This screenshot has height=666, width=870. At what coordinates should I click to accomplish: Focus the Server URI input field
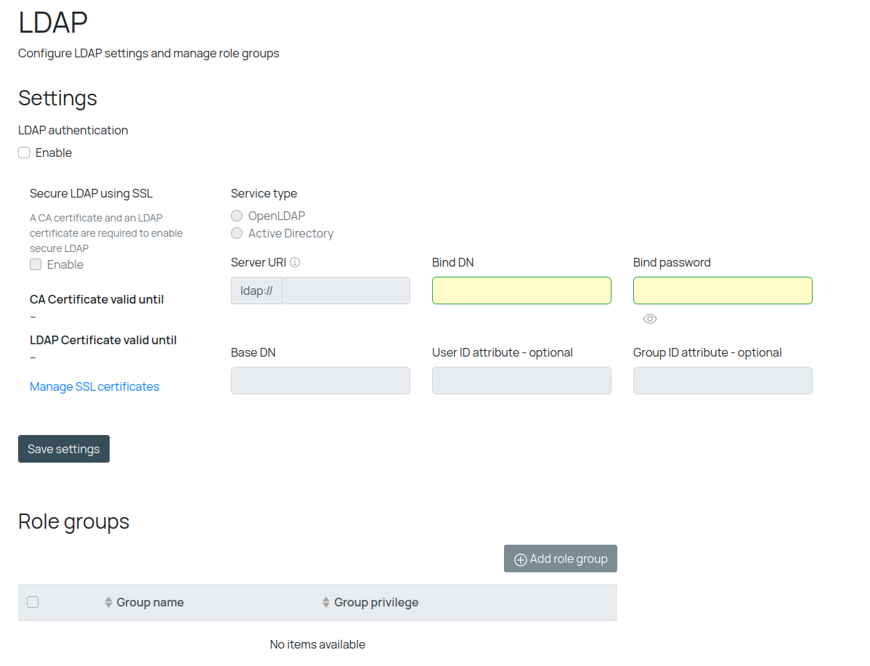346,291
